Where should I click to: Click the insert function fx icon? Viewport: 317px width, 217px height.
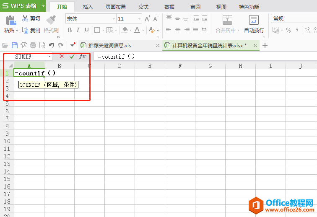coord(83,56)
